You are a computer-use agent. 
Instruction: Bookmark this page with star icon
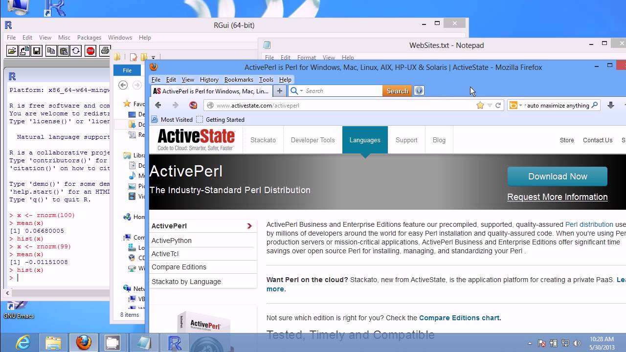coord(480,105)
